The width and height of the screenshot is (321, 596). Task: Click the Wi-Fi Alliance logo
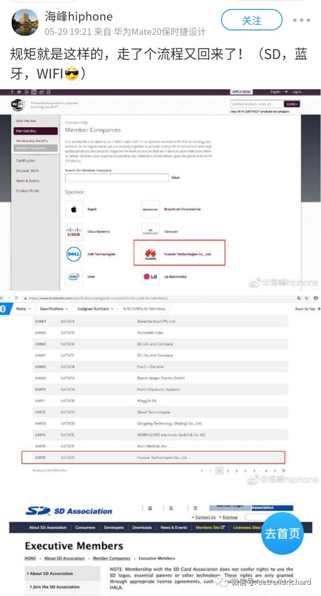18,104
